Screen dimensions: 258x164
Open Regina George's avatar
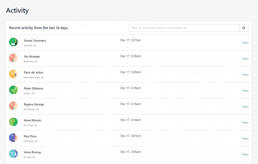(x=13, y=106)
